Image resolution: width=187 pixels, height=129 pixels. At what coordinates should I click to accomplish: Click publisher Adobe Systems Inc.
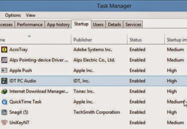93,50
